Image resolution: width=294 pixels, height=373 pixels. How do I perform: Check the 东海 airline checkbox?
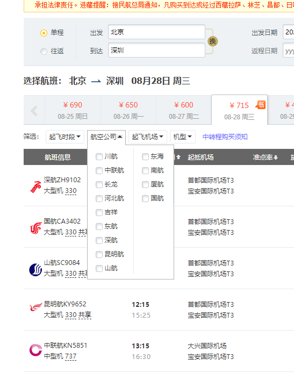coord(145,157)
